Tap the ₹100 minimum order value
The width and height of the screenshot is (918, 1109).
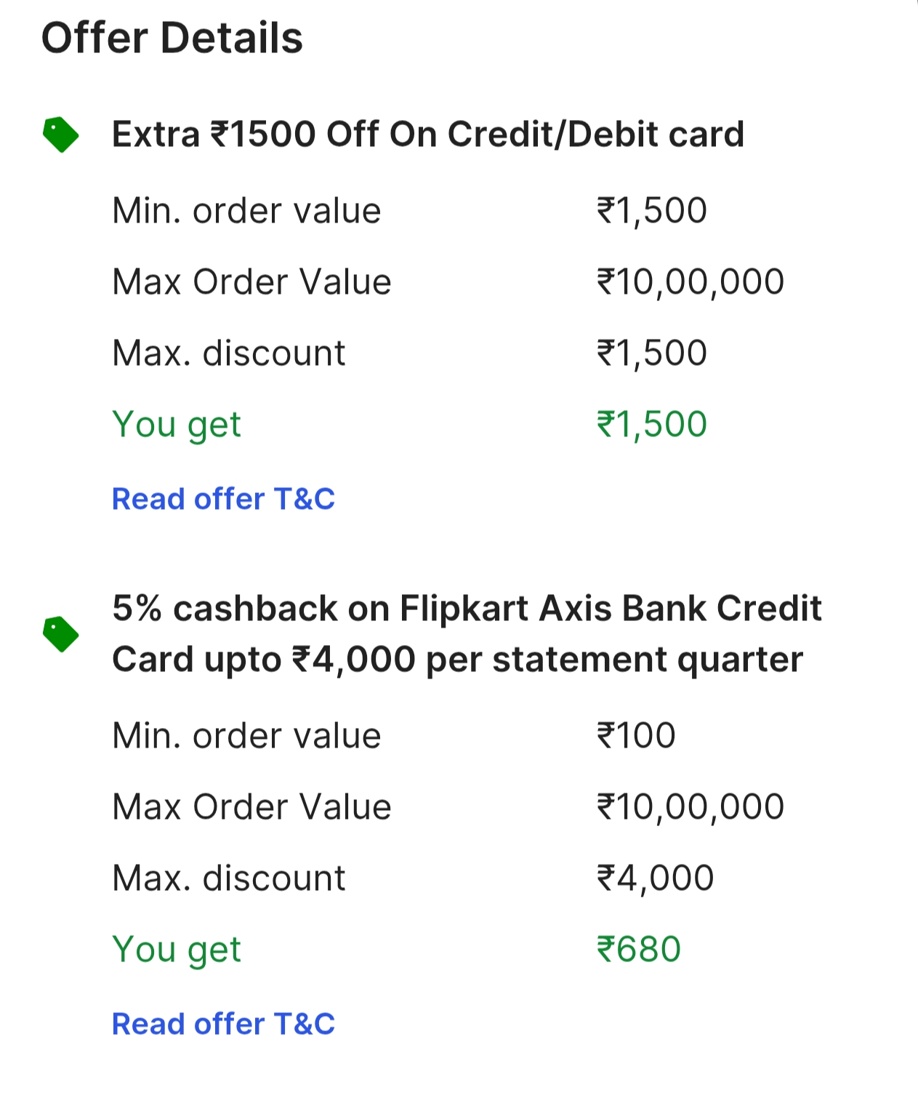click(636, 736)
